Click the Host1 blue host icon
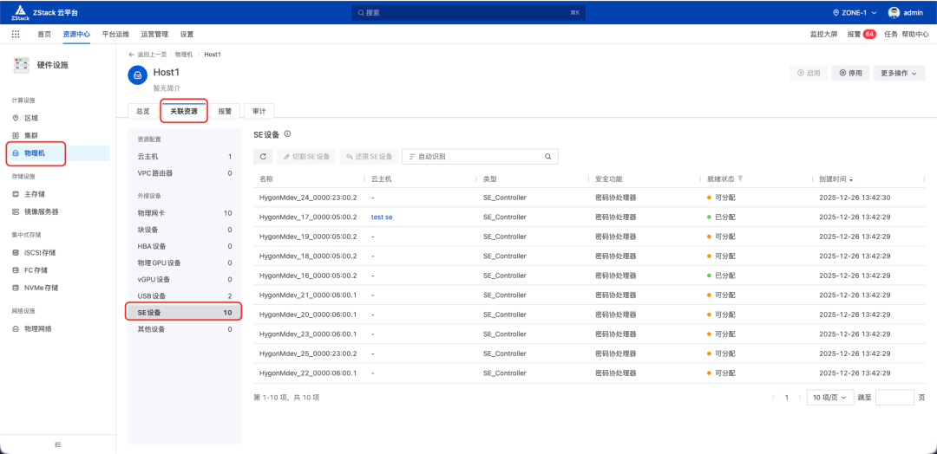Viewport: 937px width, 454px height. tap(137, 75)
